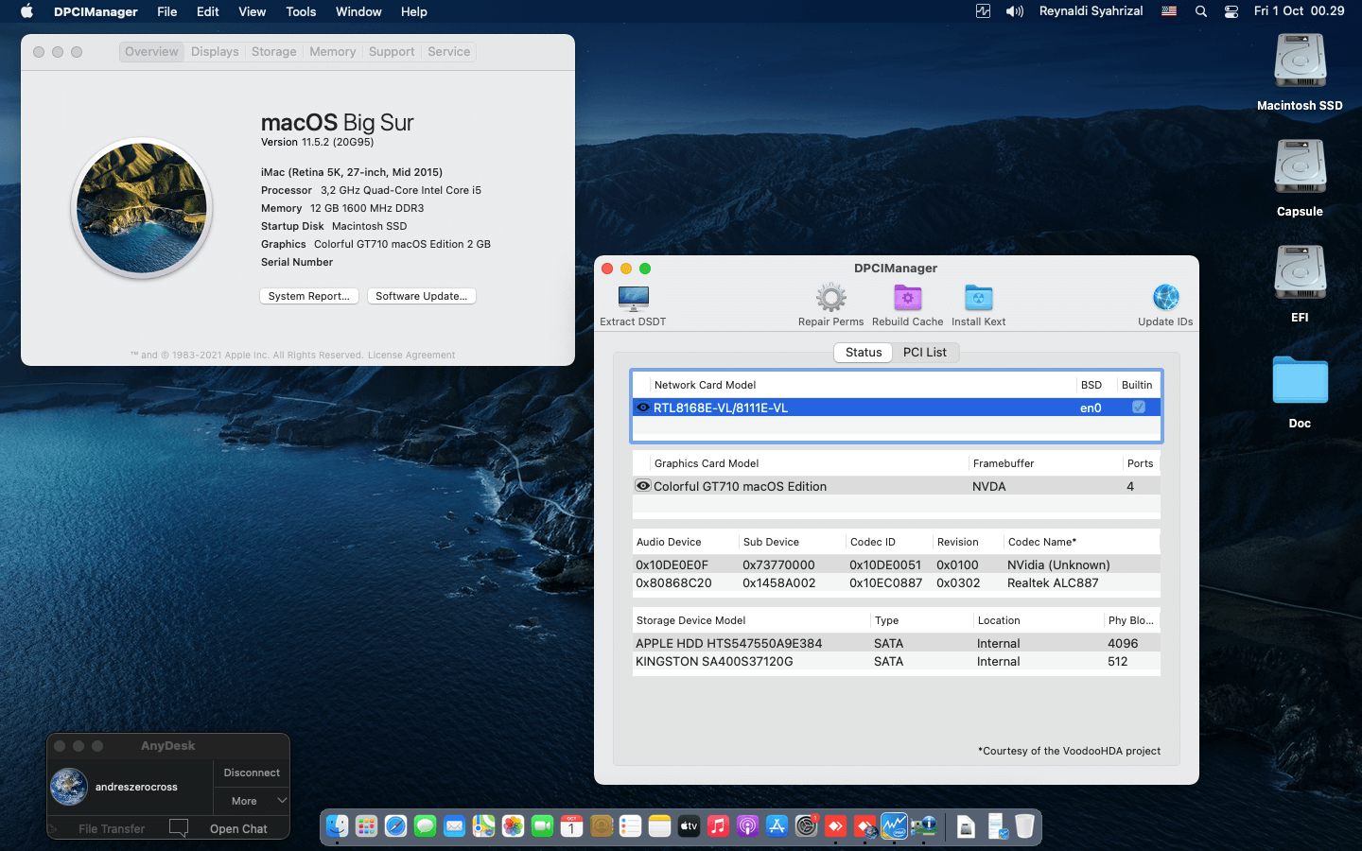Click the Codec Name column header
This screenshot has width=1362, height=851.
click(1081, 542)
